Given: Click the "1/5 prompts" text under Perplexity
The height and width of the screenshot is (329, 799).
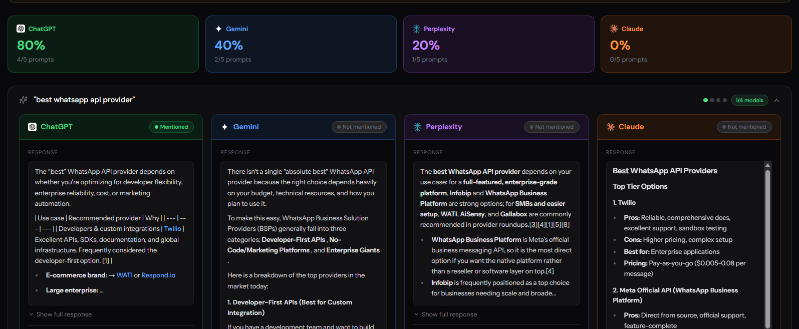Looking at the screenshot, I should (430, 59).
